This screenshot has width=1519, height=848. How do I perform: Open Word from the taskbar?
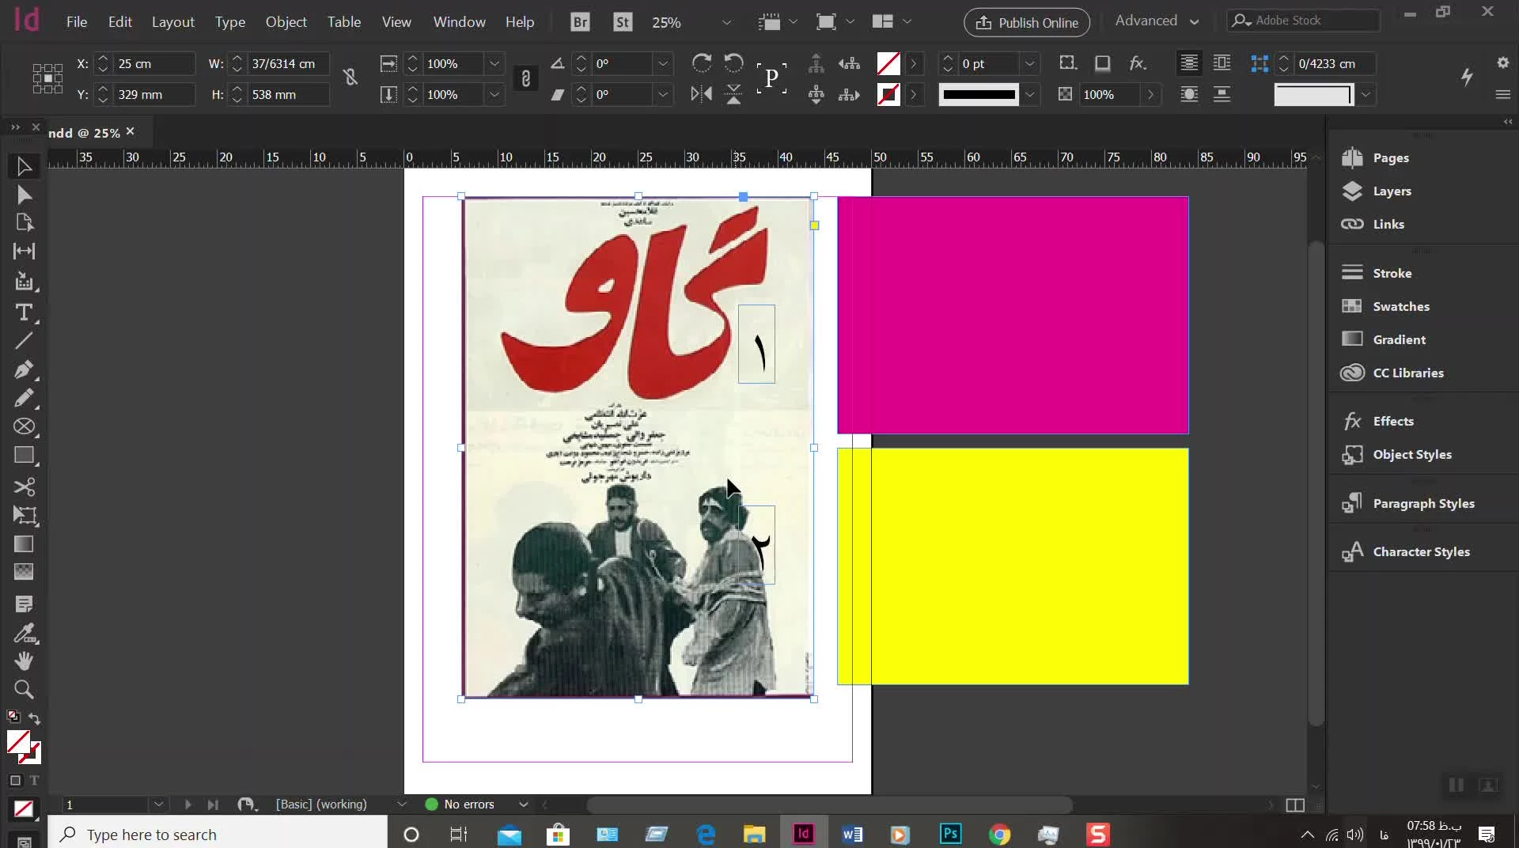coord(852,834)
